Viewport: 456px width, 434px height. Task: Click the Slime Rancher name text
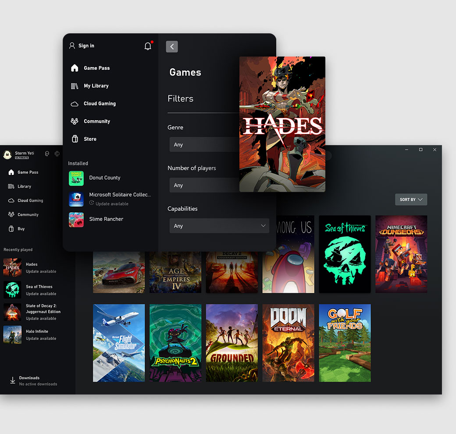point(106,219)
